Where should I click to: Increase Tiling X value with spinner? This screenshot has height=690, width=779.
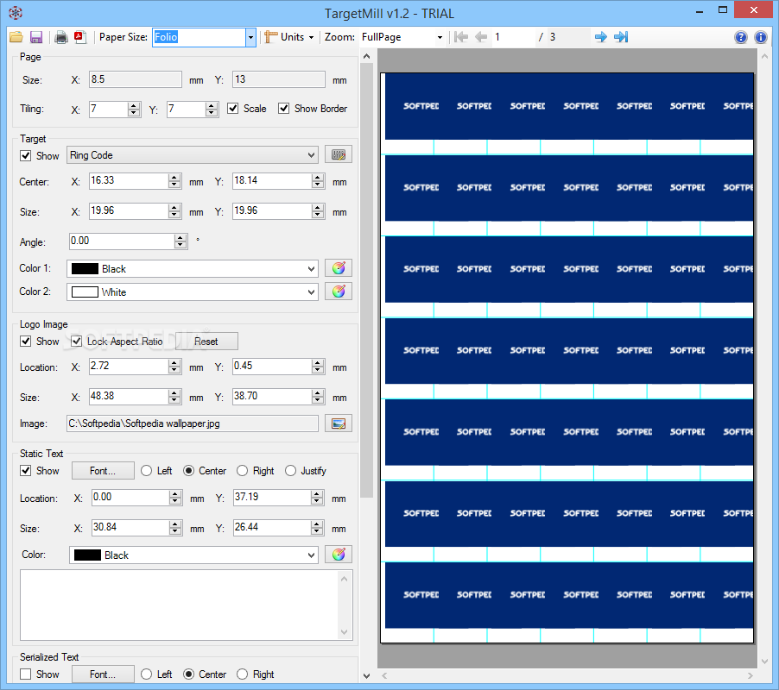tap(133, 106)
